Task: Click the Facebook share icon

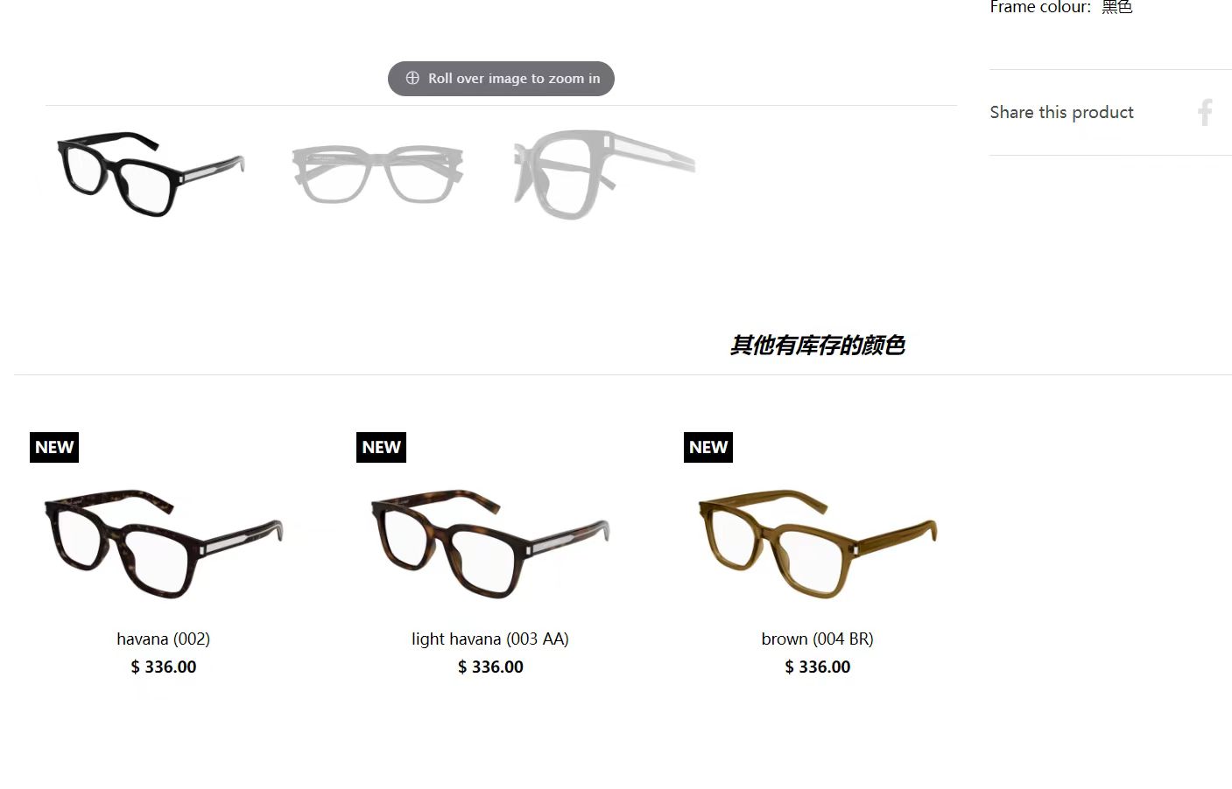Action: click(1206, 113)
